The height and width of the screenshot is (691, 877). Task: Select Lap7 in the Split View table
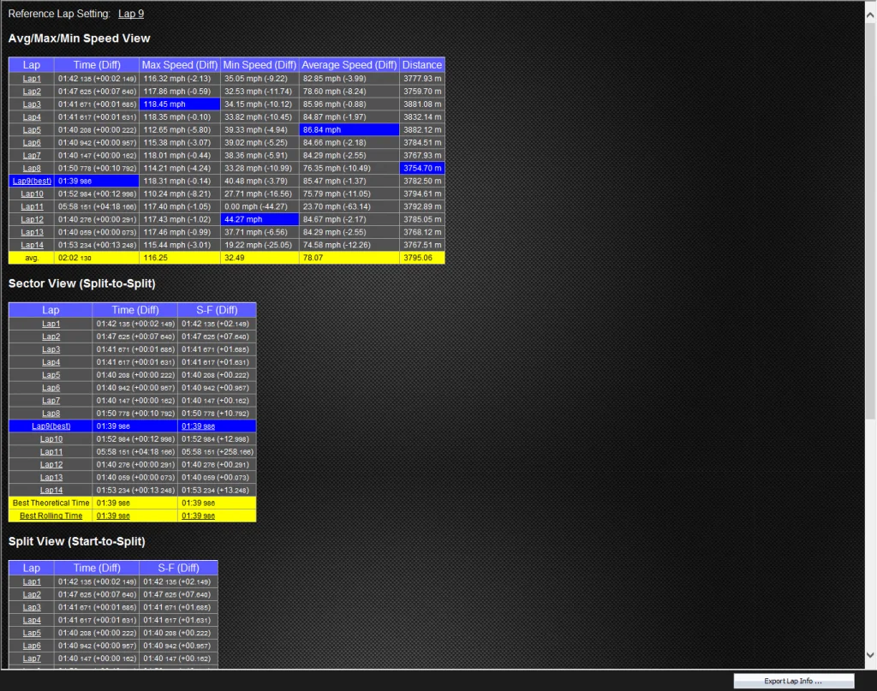[32, 658]
